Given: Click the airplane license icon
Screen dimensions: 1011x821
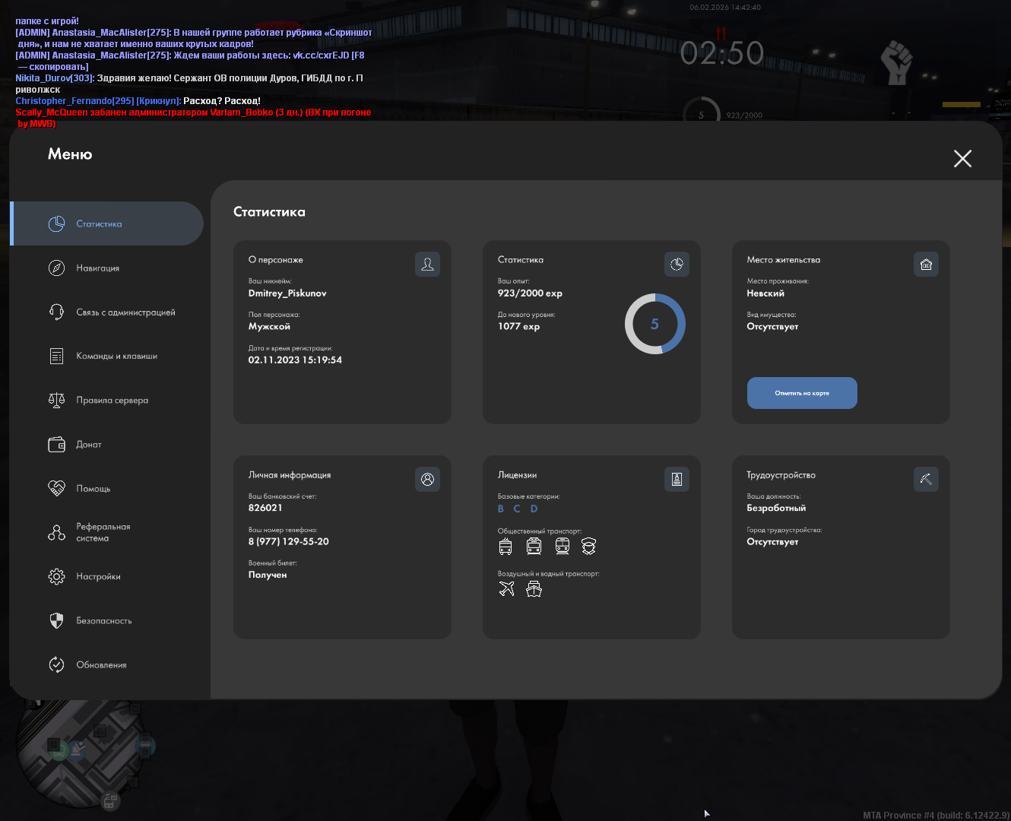Looking at the screenshot, I should 507,588.
